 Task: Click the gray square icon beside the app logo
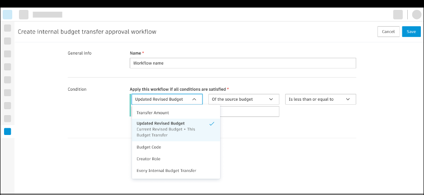[x=24, y=14]
